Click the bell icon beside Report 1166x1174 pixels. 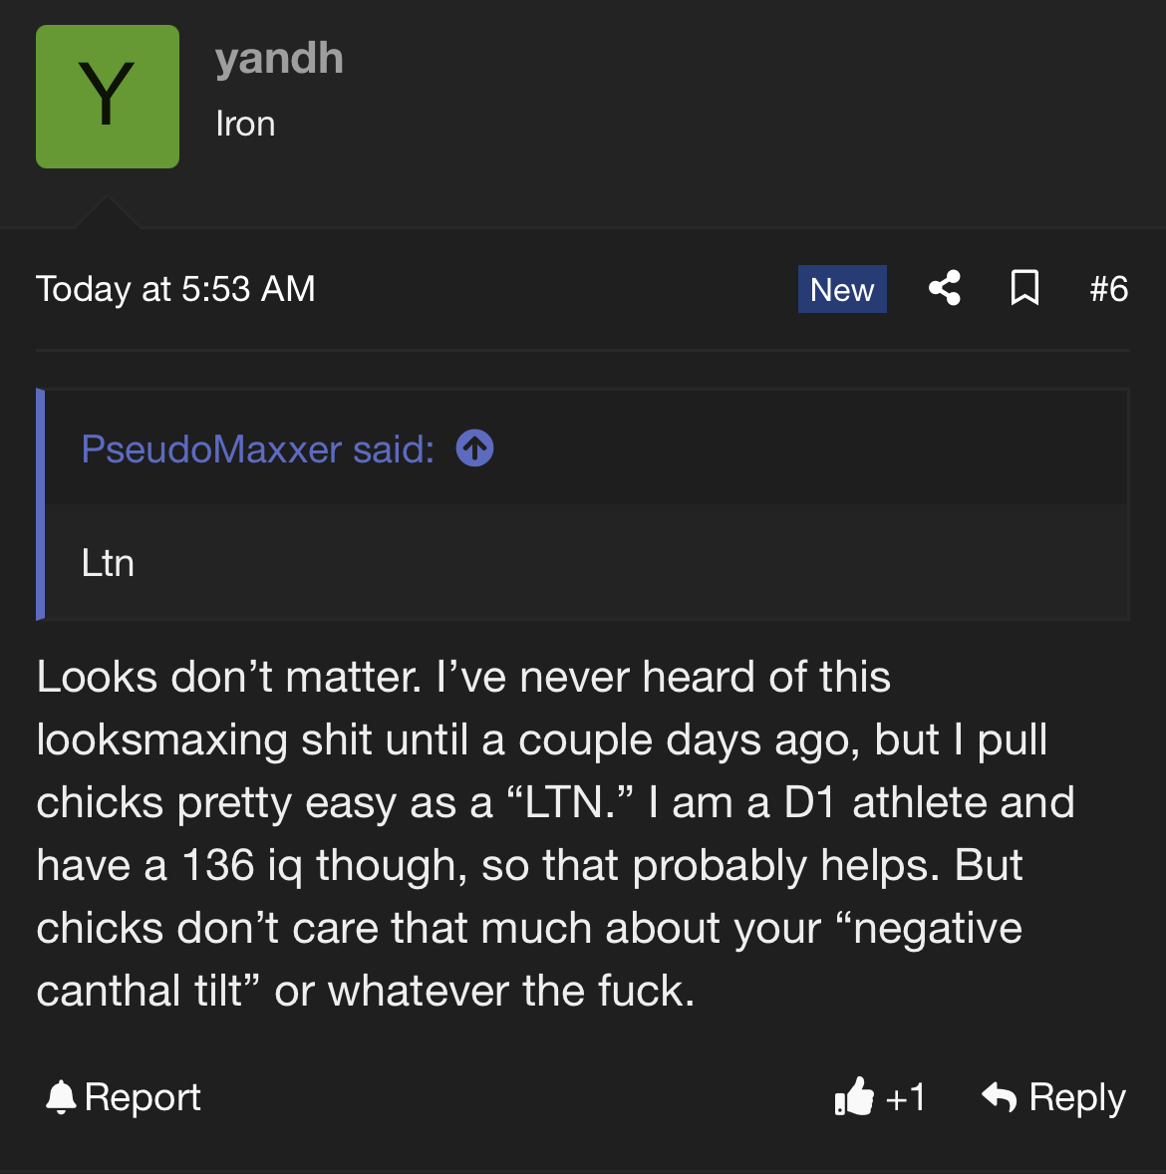point(61,1097)
